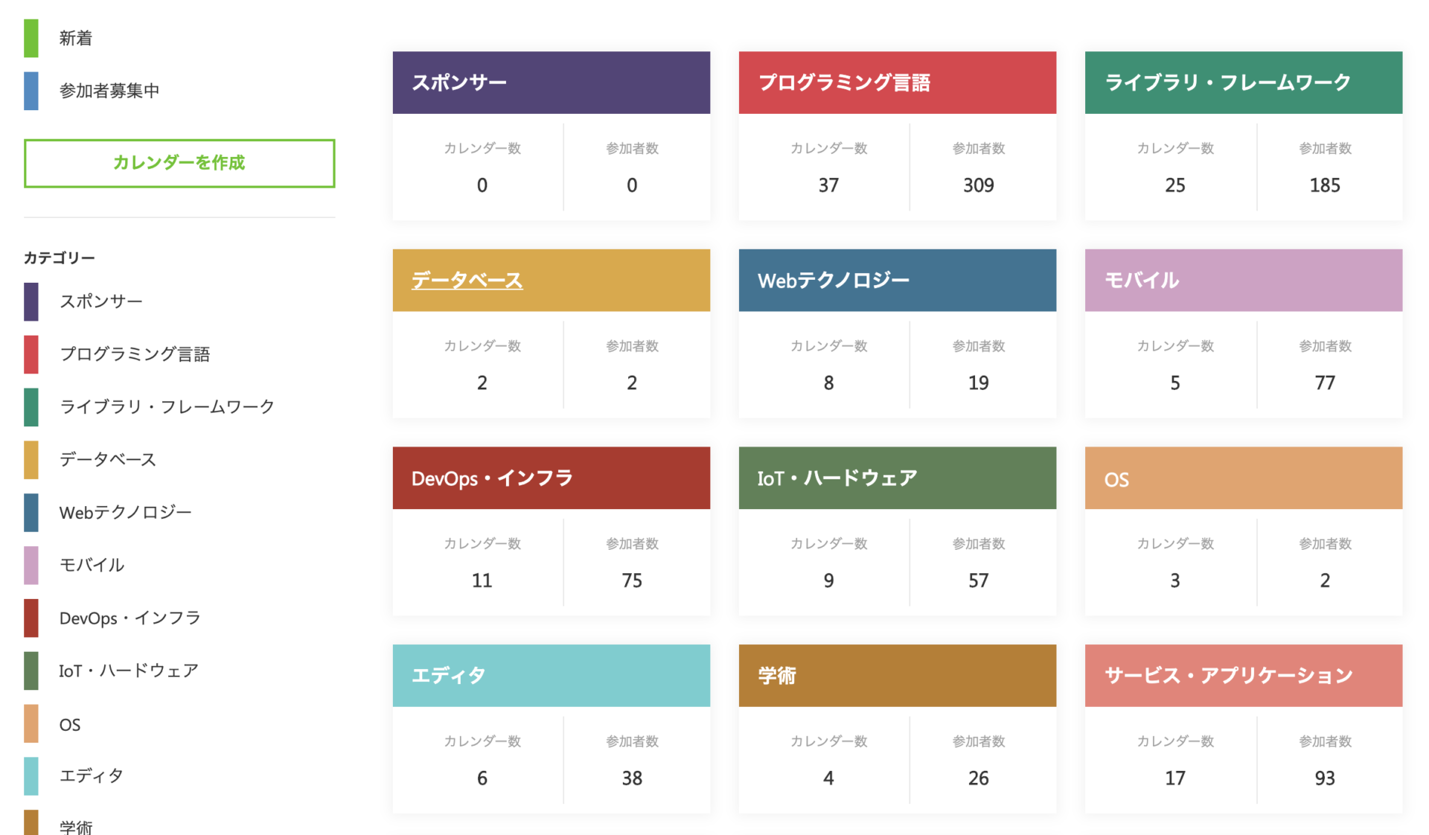This screenshot has width=1429, height=835.
Task: Open the プログラミング言語 category card
Action: 897,82
